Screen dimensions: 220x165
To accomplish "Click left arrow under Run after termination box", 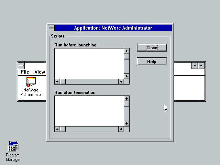I will click(x=57, y=129).
